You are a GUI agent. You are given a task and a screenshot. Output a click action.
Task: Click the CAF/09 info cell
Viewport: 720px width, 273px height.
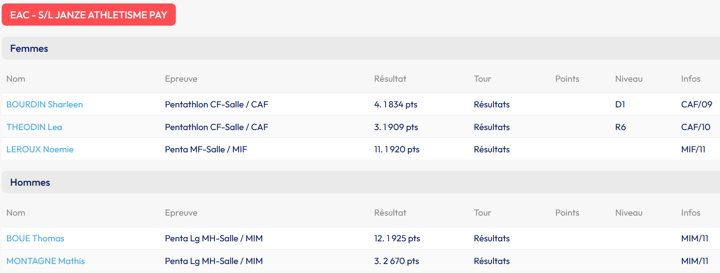(x=696, y=104)
